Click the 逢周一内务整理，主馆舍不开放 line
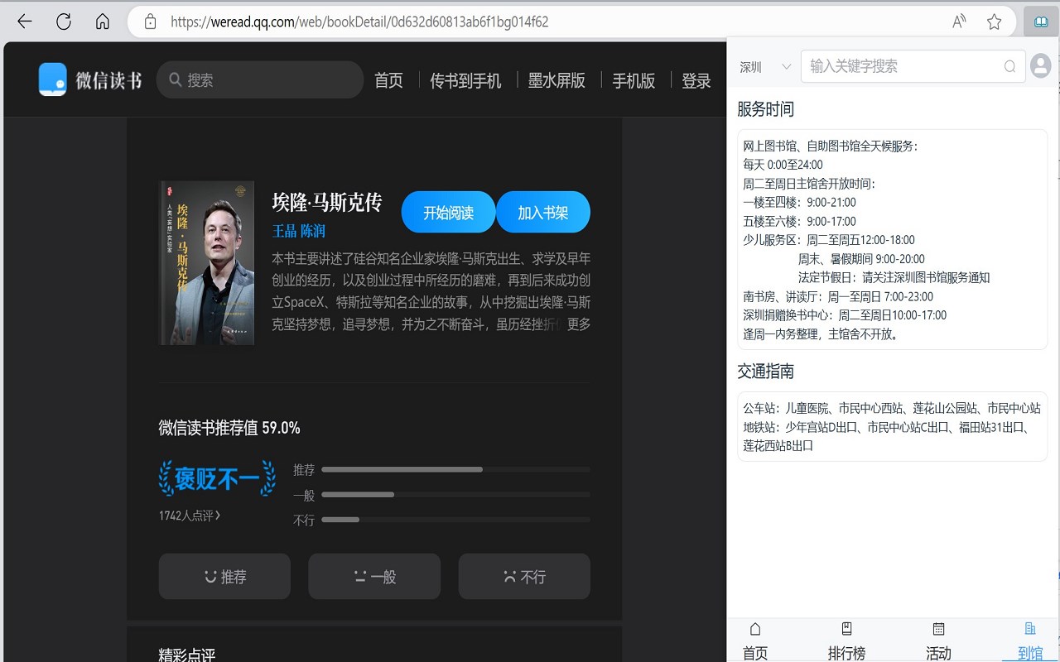Screen dimensions: 1060x662 click(x=821, y=334)
